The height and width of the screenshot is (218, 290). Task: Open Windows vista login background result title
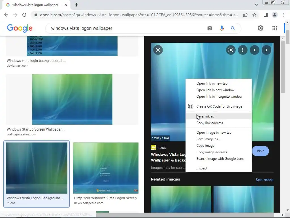point(36,61)
